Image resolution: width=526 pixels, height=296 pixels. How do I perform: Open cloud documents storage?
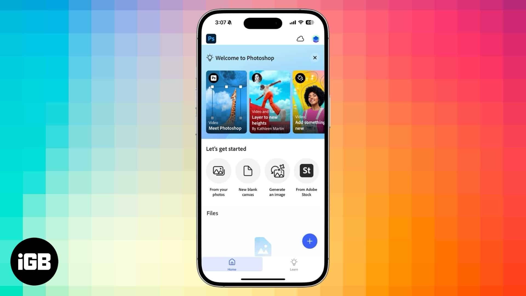(x=300, y=39)
